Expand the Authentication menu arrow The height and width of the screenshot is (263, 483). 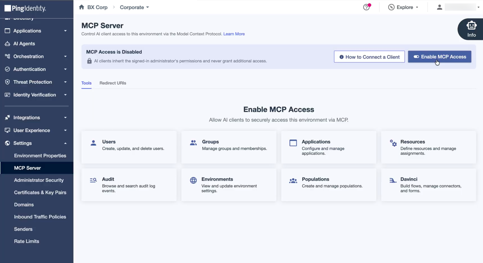click(65, 69)
